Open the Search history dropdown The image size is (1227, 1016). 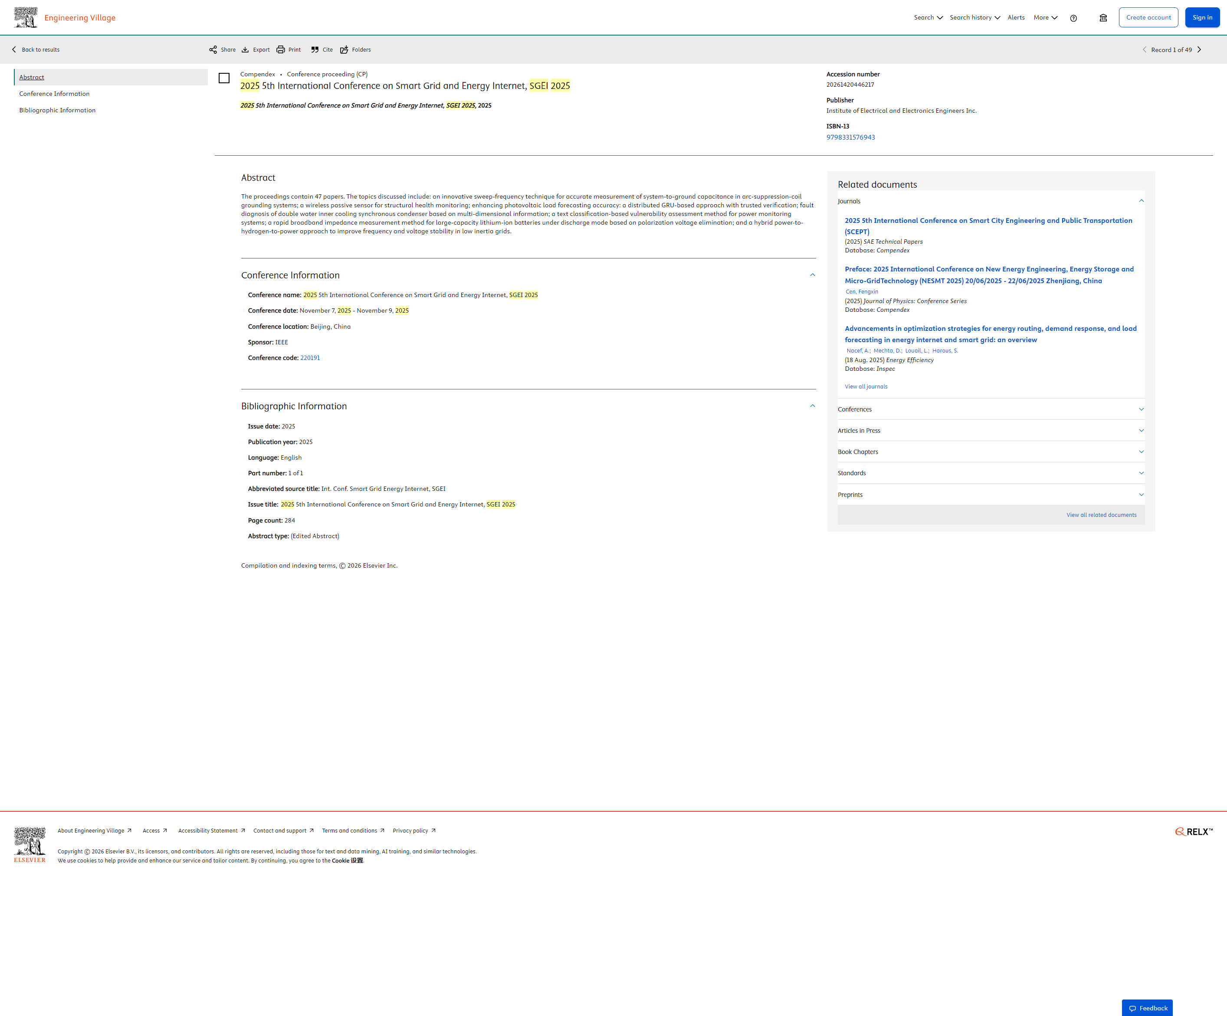click(974, 17)
